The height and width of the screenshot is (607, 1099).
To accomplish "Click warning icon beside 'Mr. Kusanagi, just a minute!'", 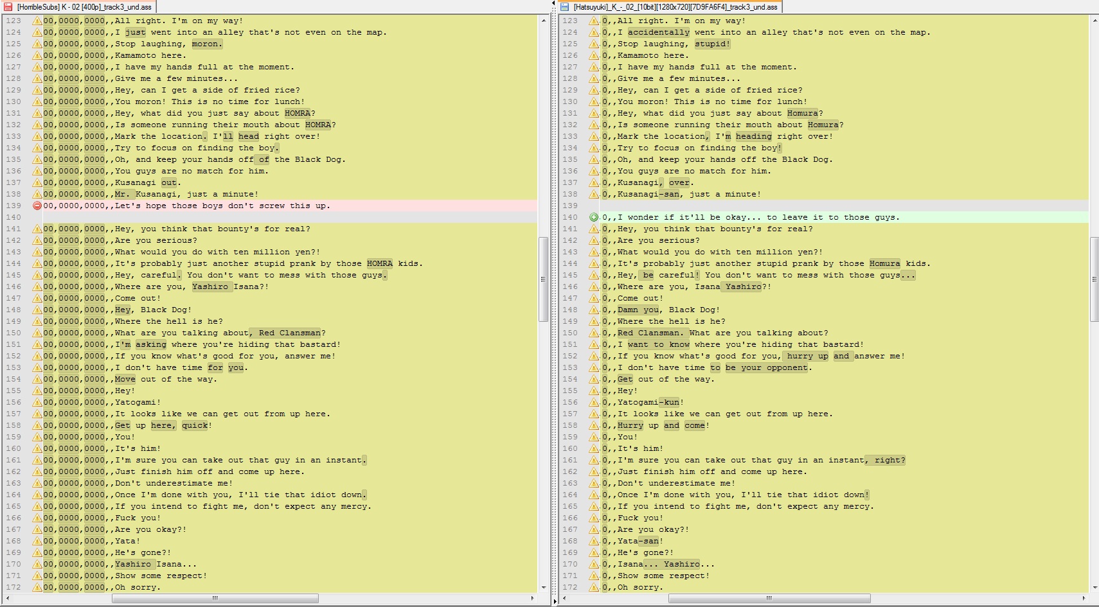I will [37, 194].
